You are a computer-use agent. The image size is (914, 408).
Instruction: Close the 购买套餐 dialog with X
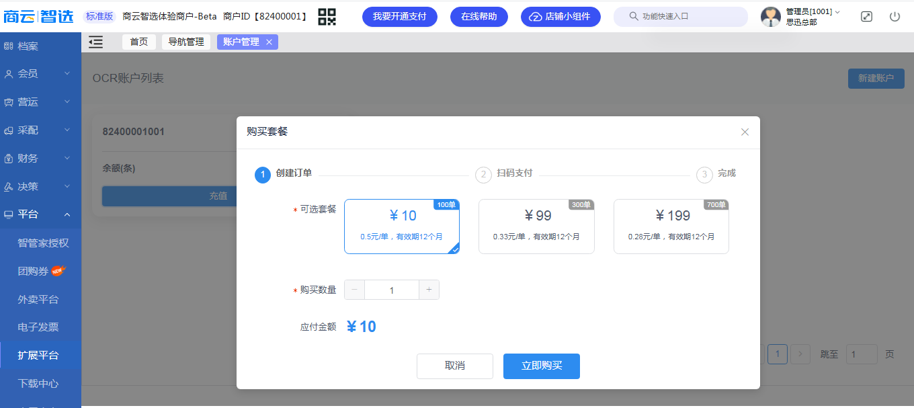point(745,132)
